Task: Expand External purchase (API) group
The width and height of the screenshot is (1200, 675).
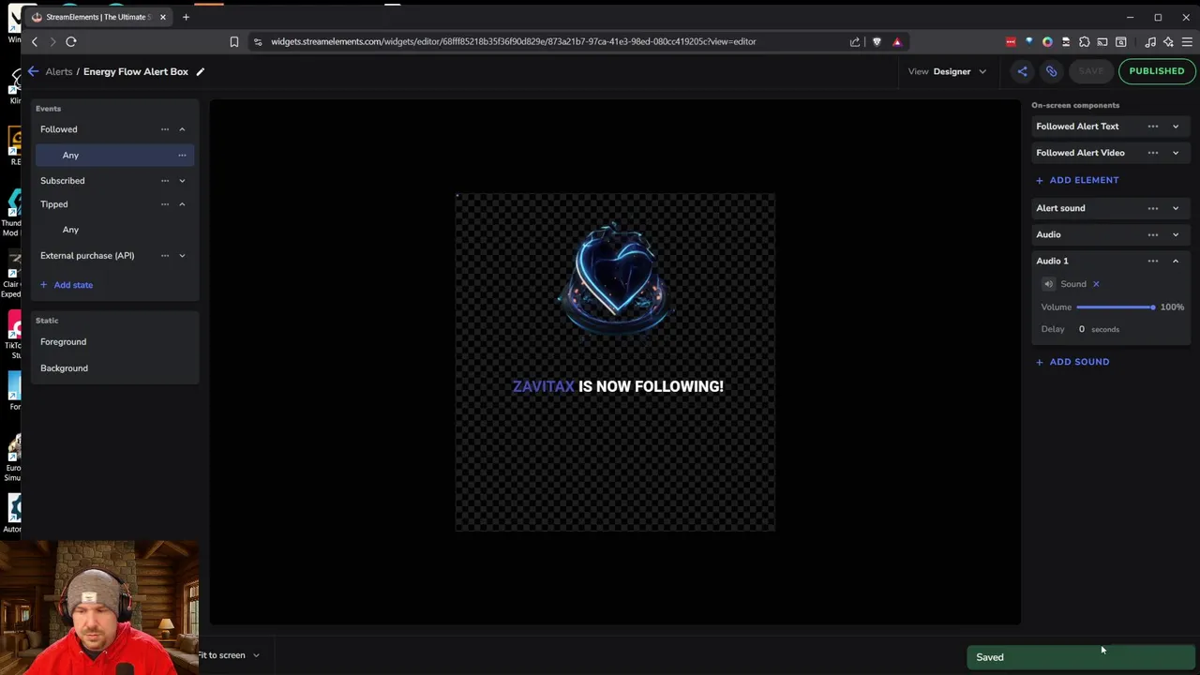Action: pyautogui.click(x=182, y=256)
